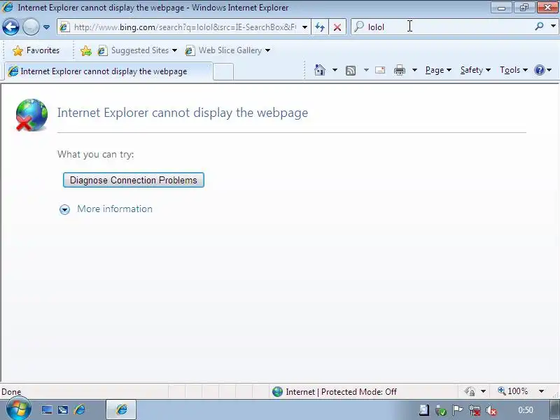Open the Safety menu
Screen dimensions: 560x420
click(x=475, y=70)
